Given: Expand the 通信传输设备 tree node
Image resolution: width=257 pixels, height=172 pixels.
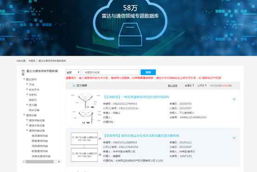Looking at the screenshot, I should 27,120.
